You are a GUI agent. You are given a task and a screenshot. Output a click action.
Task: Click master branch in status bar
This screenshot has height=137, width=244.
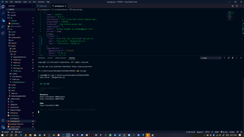click(6, 132)
